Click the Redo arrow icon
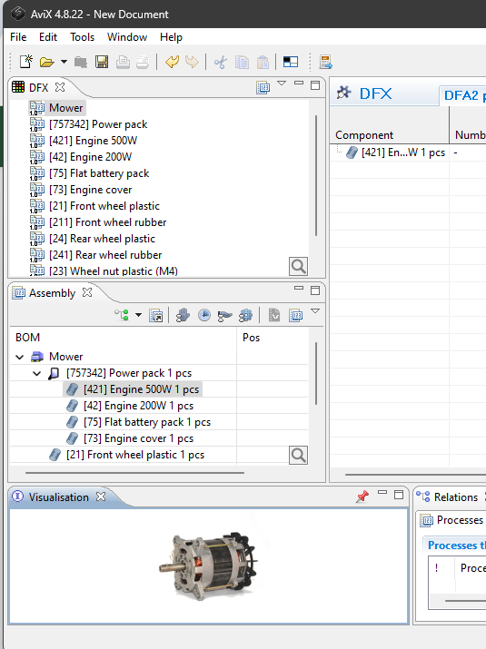Viewport: 486px width, 649px height. (192, 62)
